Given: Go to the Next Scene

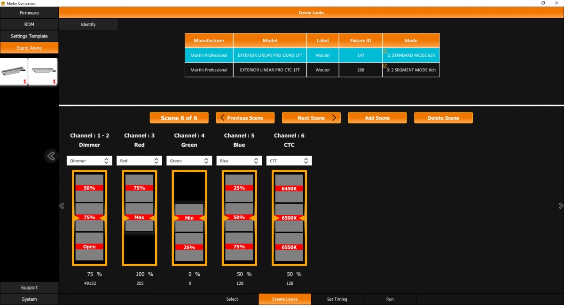Looking at the screenshot, I should pos(311,118).
